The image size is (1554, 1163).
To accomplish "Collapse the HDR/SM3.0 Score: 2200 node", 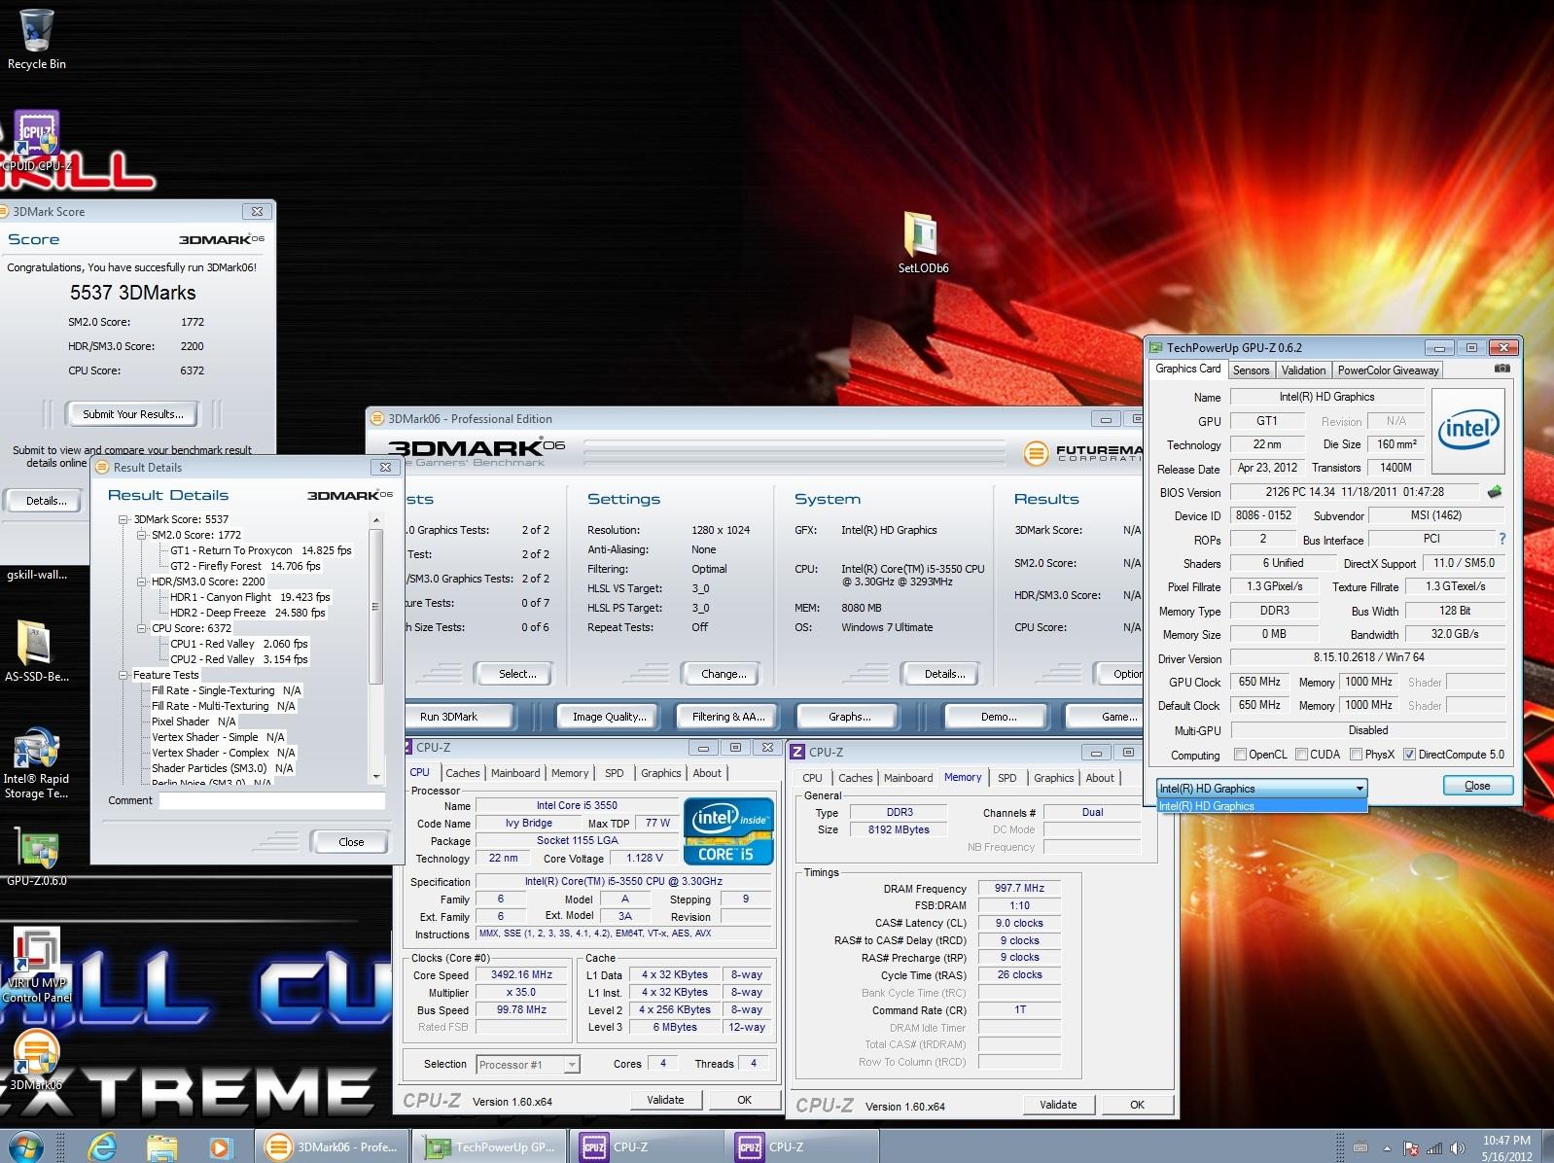I will (x=142, y=581).
